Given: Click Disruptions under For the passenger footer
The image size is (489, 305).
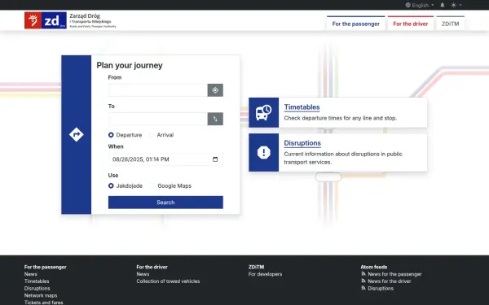Looking at the screenshot, I should coord(37,289).
